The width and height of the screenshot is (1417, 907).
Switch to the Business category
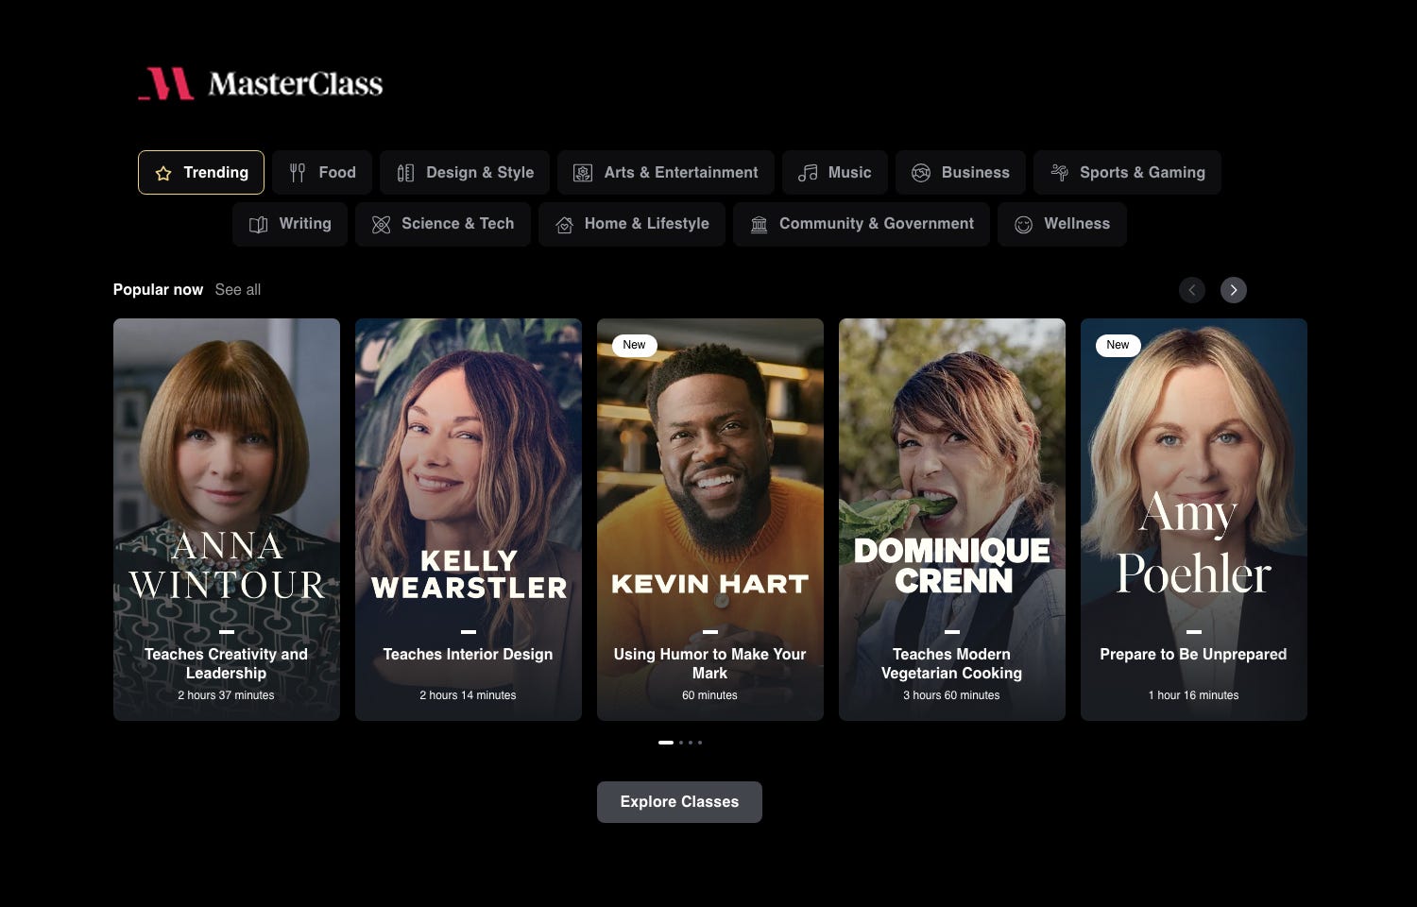pyautogui.click(x=961, y=173)
